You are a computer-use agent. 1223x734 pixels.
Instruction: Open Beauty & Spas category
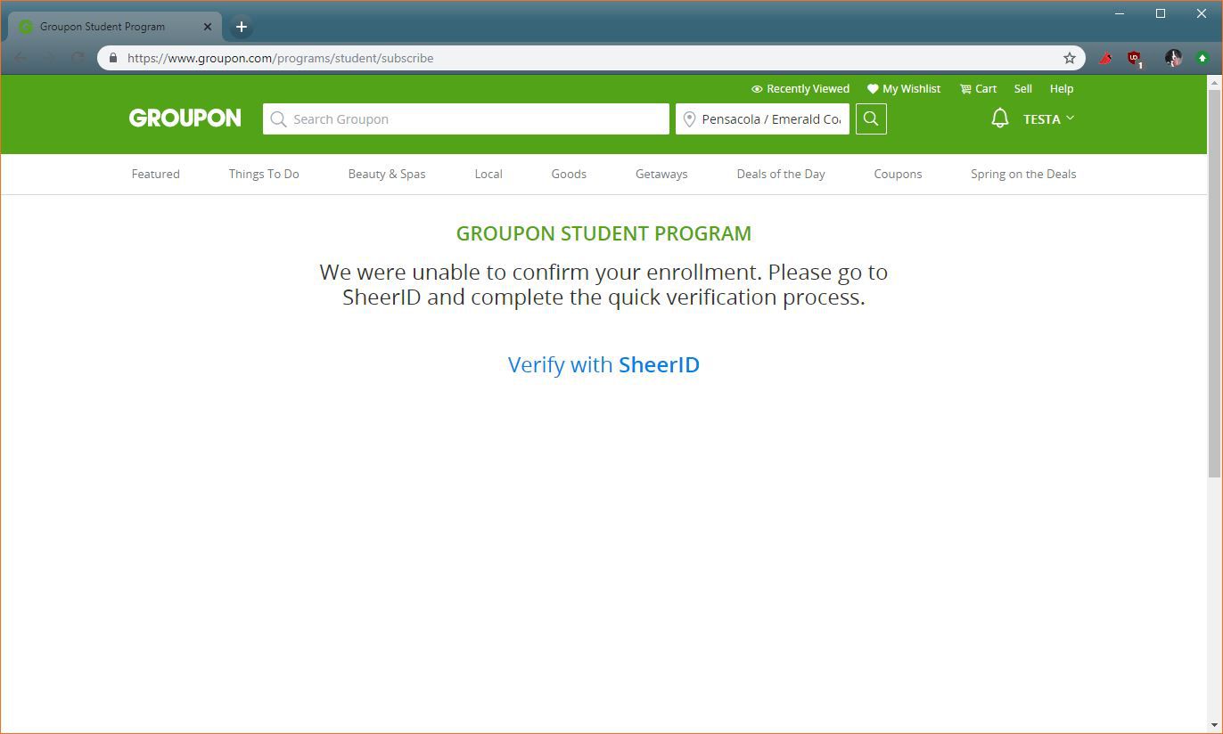pyautogui.click(x=387, y=174)
